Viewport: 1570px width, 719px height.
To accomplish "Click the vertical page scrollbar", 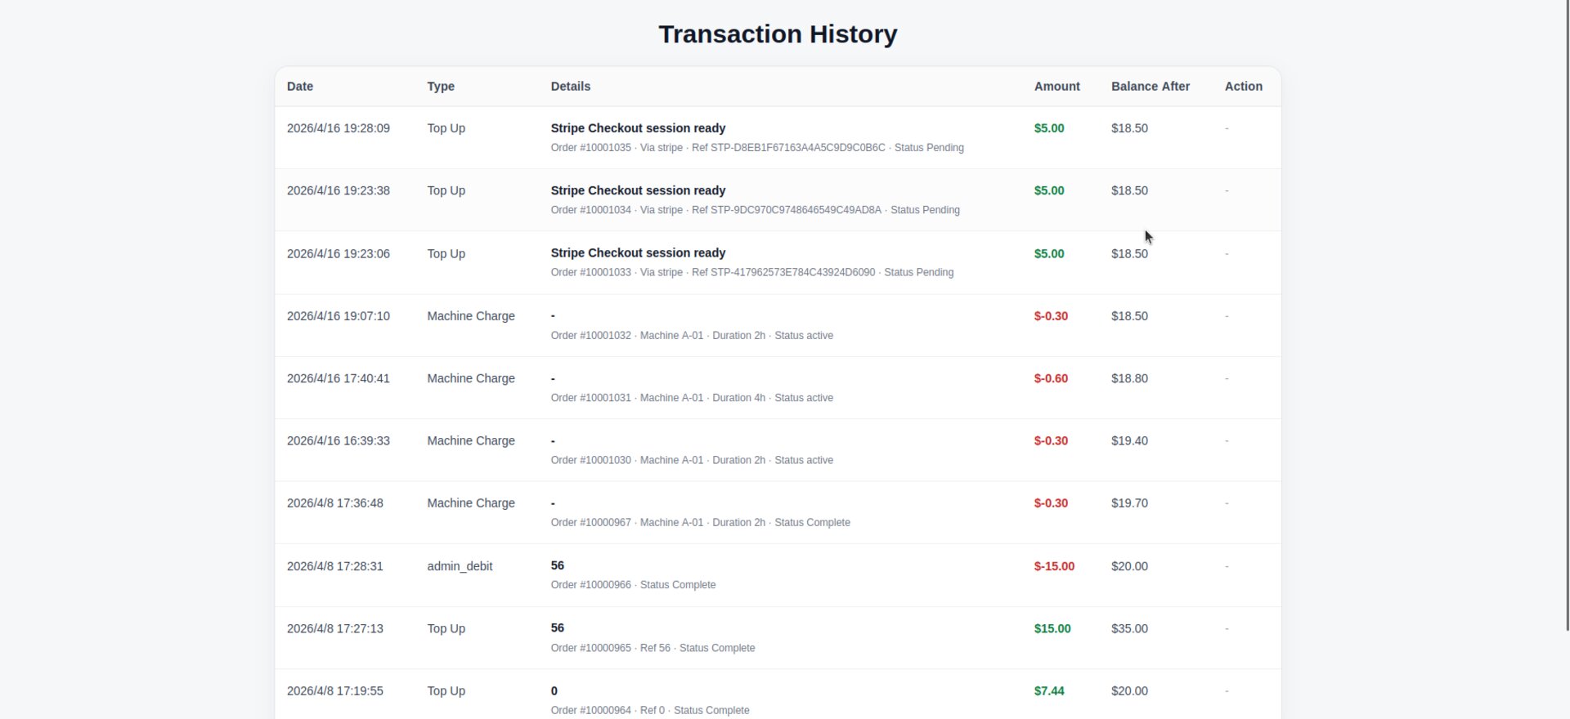I will pos(1566,327).
